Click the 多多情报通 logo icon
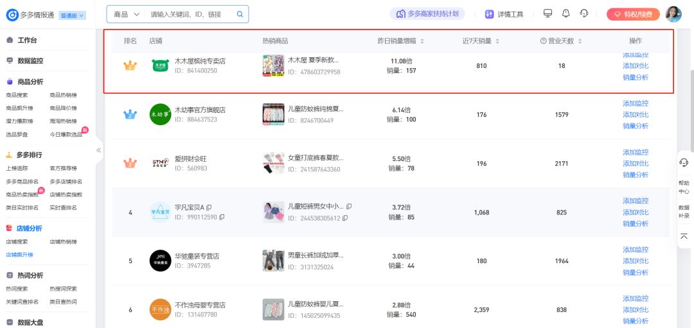 (x=12, y=15)
